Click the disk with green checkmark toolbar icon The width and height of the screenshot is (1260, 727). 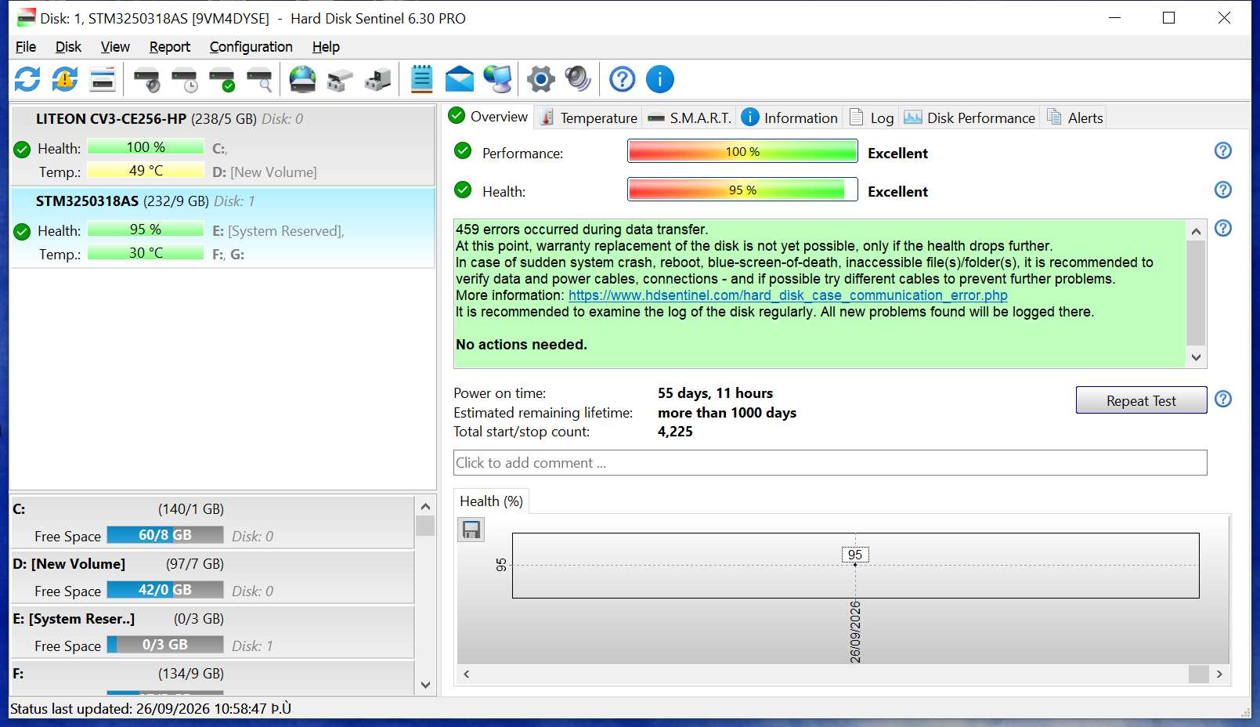[x=222, y=79]
